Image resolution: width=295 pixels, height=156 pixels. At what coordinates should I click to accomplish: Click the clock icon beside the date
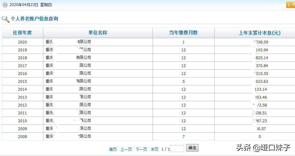point(5,5)
